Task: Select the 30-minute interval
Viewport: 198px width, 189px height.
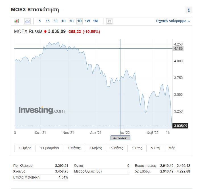Action: coord(55,21)
